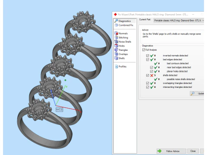Image resolution: width=207 pixels, height=155 pixels.
Task: Click the green arrow on Follow Advice
Action: point(159,151)
